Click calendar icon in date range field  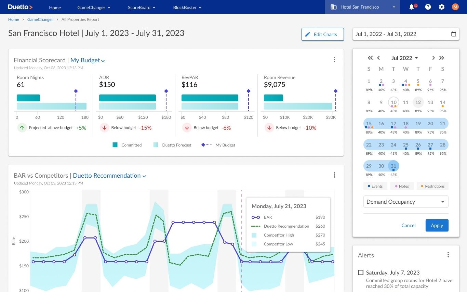454,34
